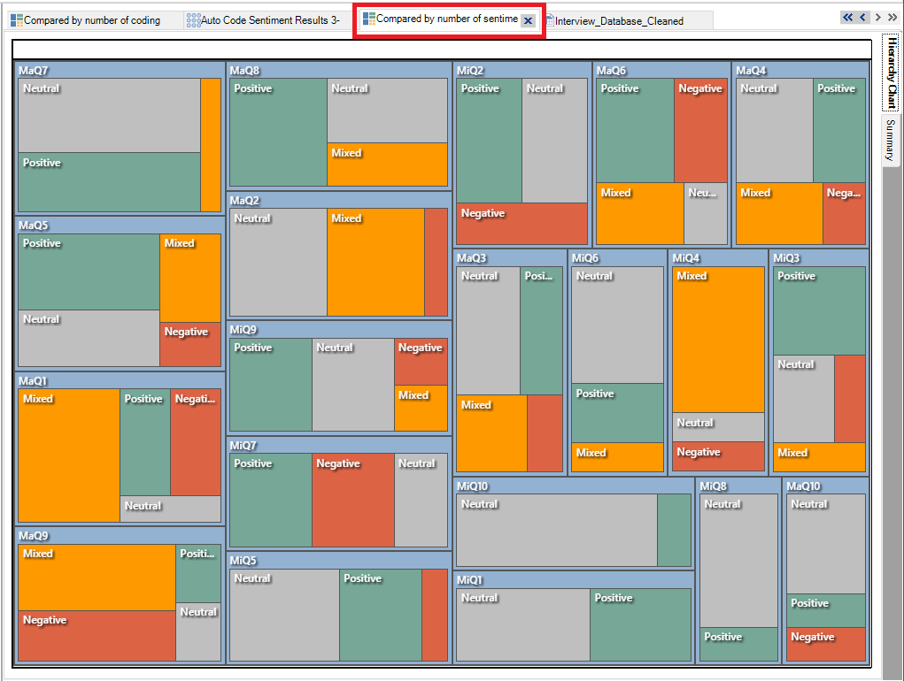The width and height of the screenshot is (904, 681).
Task: Click the single right chevron tab scroll icon
Action: tap(878, 15)
